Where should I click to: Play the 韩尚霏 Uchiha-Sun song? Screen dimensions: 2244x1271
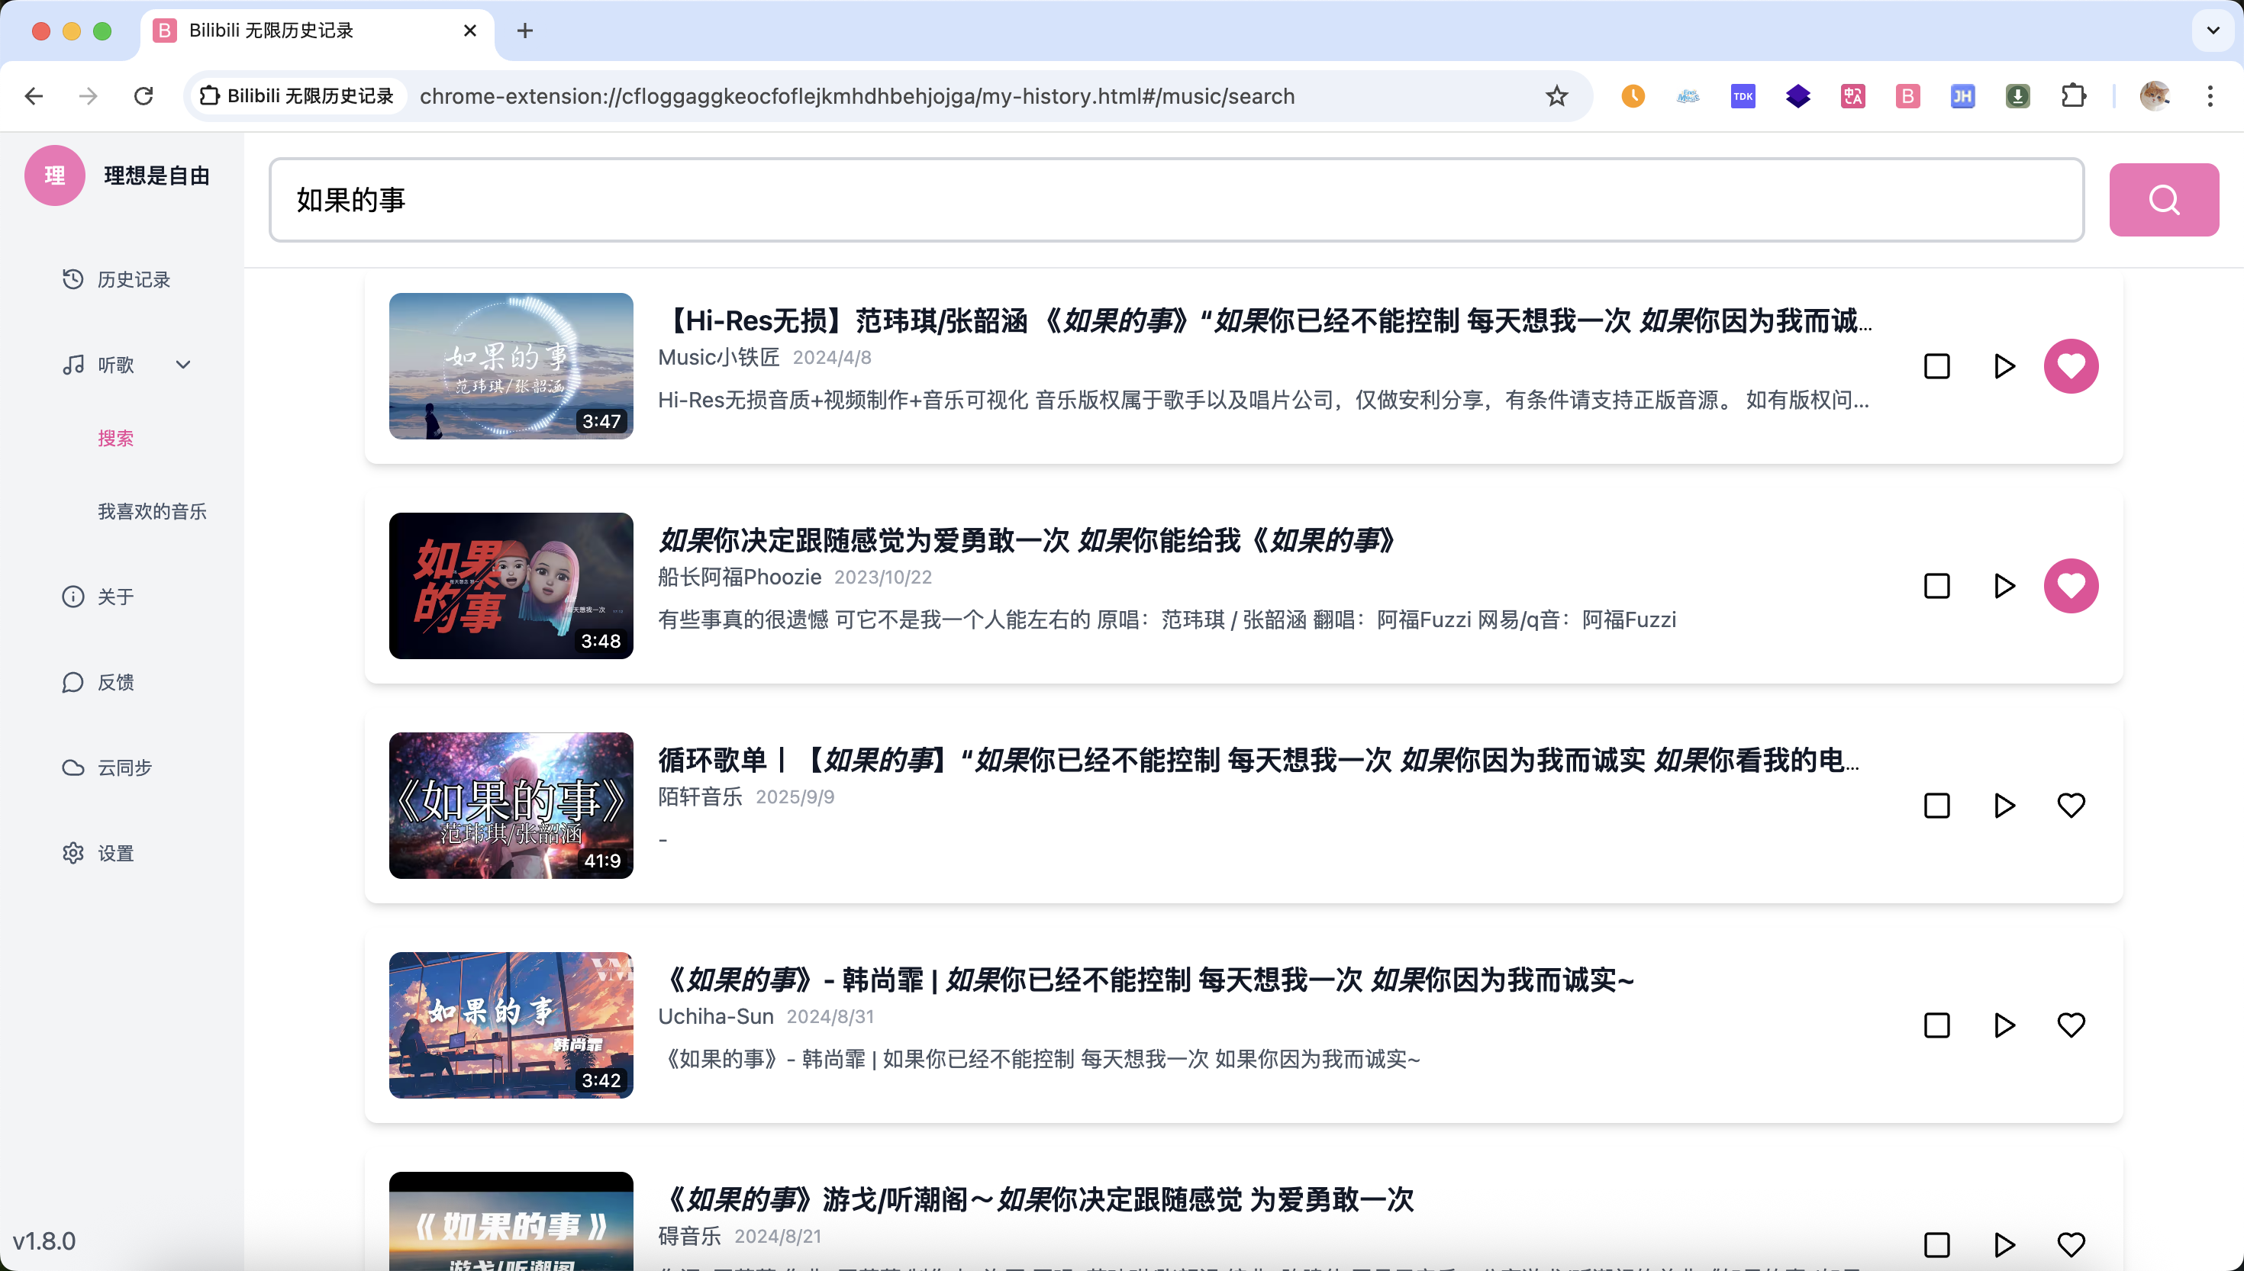coord(2004,1025)
